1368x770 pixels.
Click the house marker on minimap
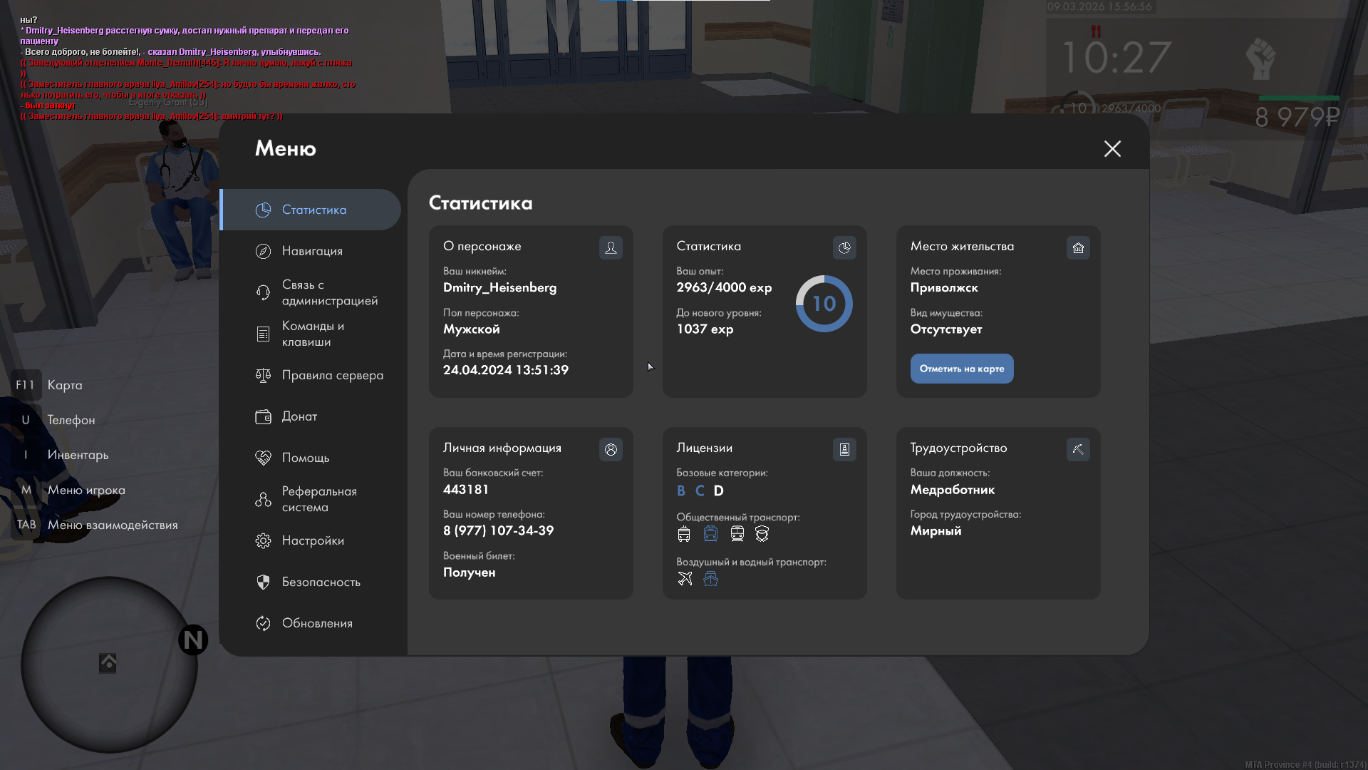(x=108, y=663)
